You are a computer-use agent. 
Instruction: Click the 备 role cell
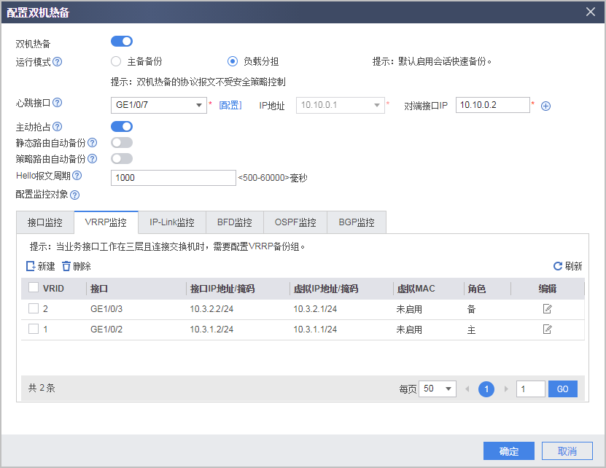pyautogui.click(x=471, y=309)
